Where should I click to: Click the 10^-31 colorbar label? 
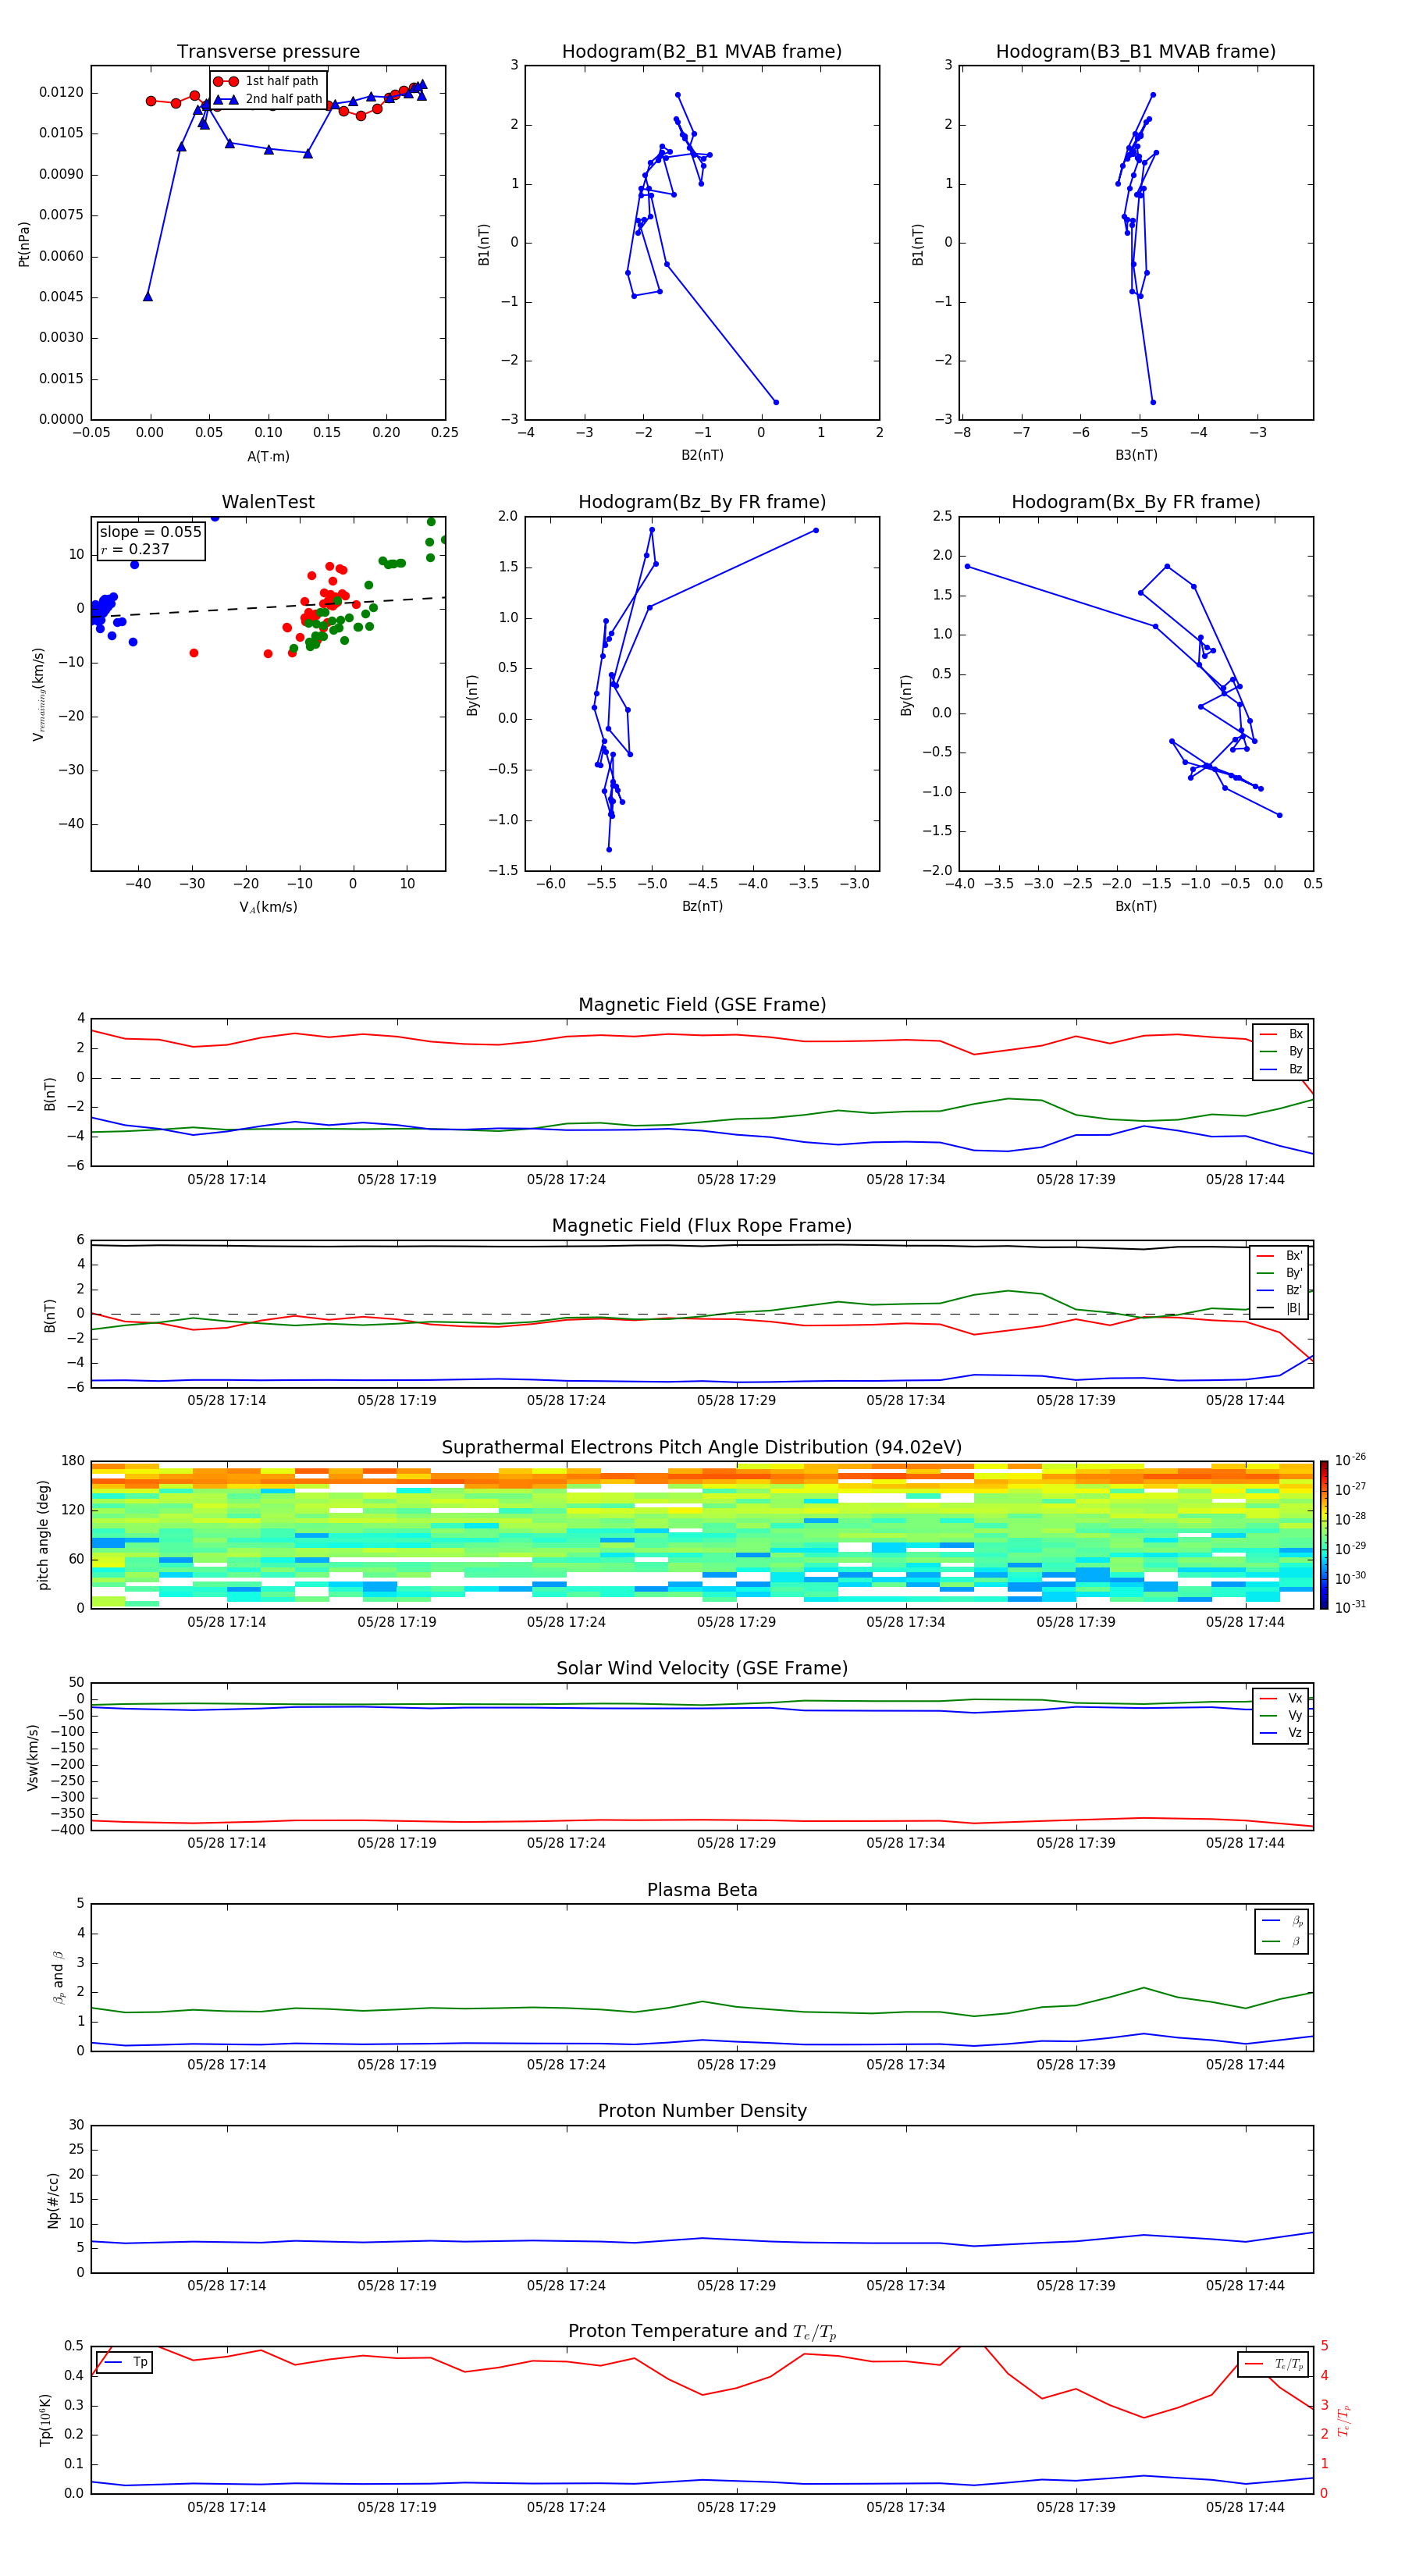1350,1607
